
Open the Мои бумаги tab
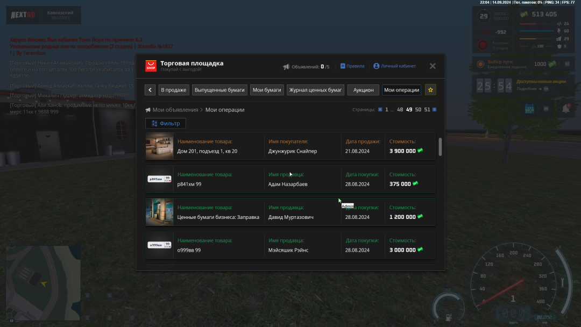[267, 90]
